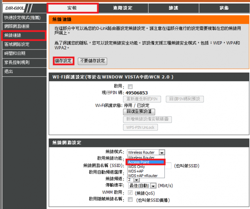
Task: Go to the 狀態 tab
Action: tap(224, 8)
